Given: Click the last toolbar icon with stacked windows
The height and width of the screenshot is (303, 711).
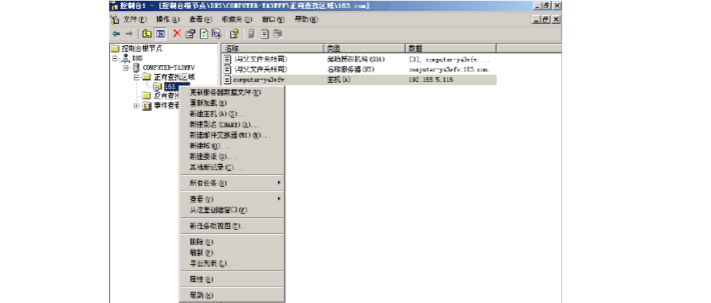Looking at the screenshot, I should point(278,33).
